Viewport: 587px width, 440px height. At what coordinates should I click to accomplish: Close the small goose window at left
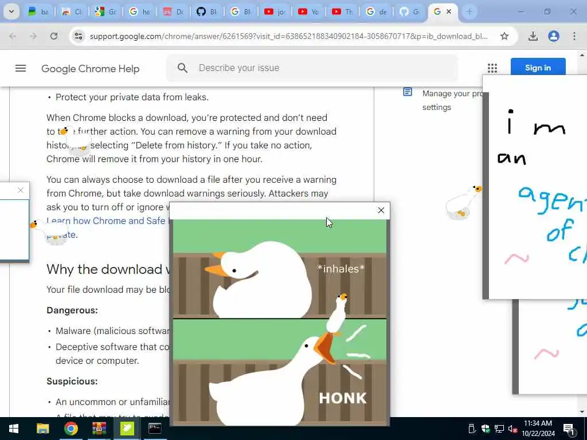21,190
